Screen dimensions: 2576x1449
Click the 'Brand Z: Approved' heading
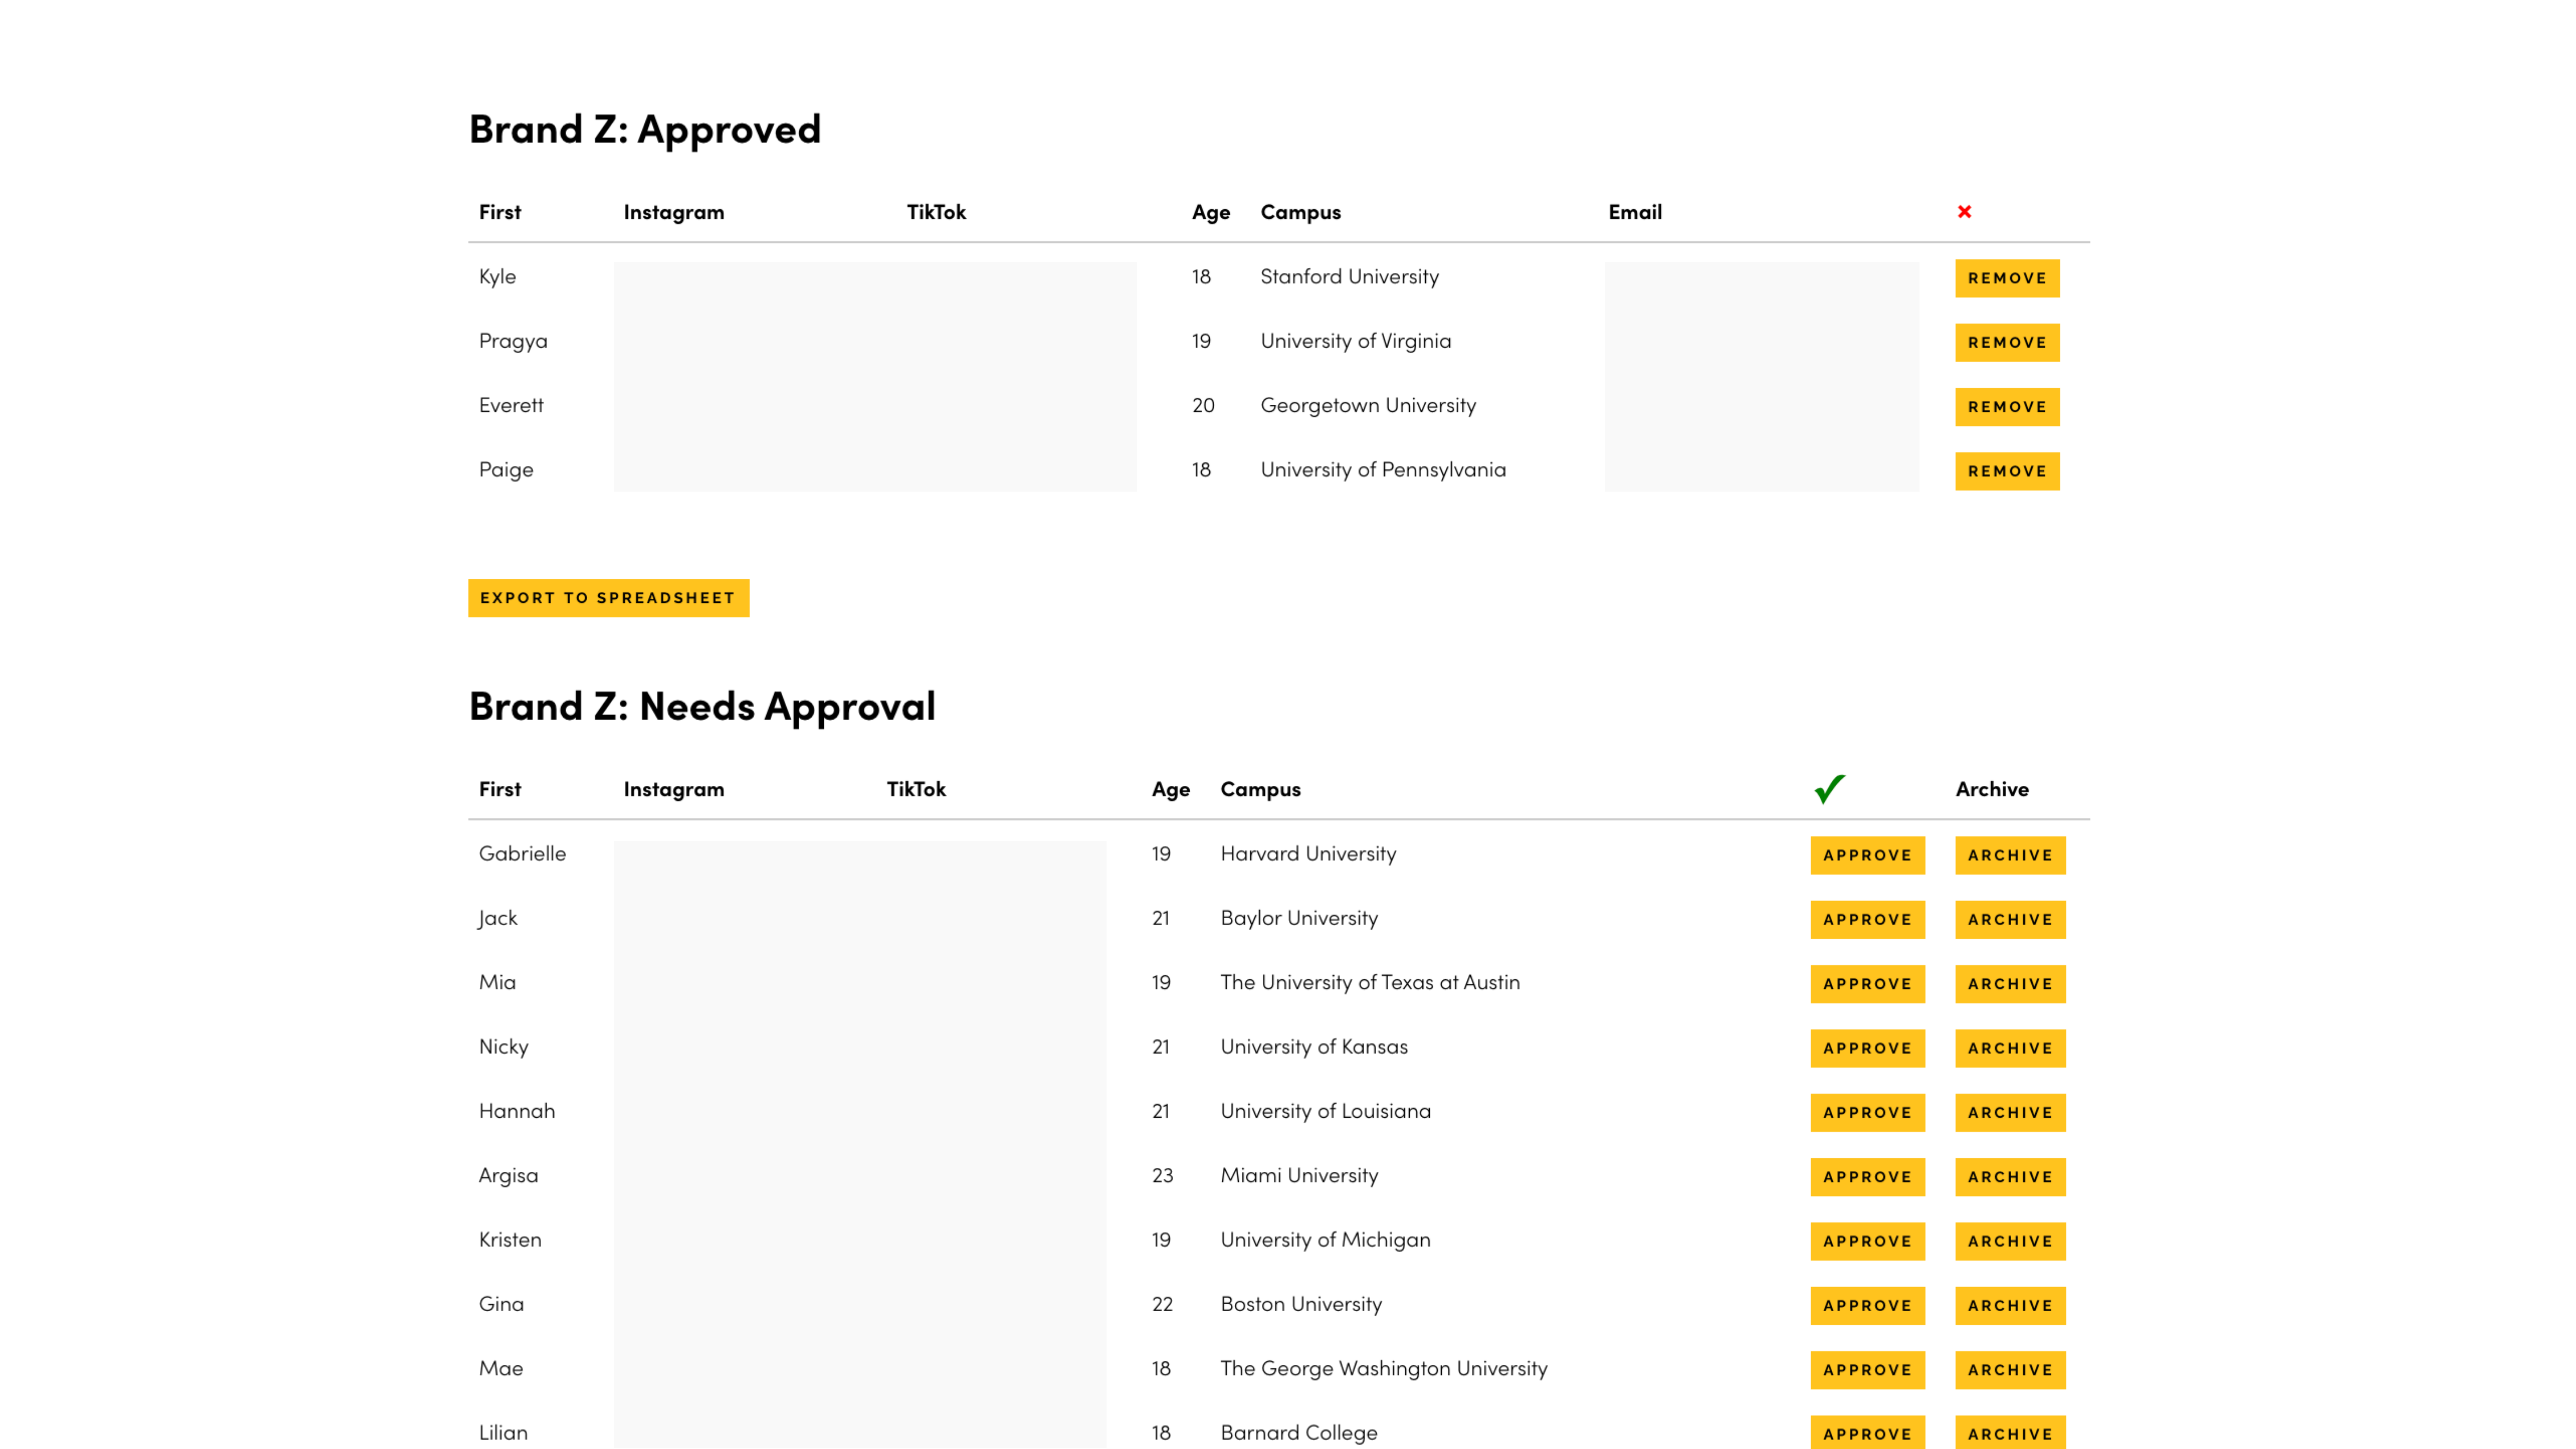click(x=645, y=130)
